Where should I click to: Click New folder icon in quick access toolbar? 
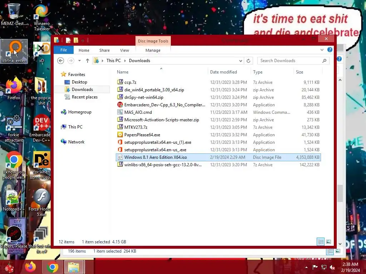[76, 40]
